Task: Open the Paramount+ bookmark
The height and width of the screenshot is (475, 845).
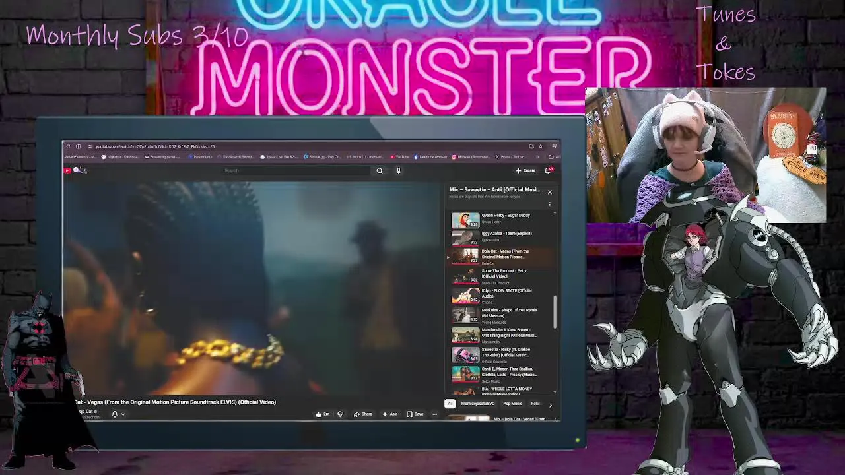Action: coord(201,157)
